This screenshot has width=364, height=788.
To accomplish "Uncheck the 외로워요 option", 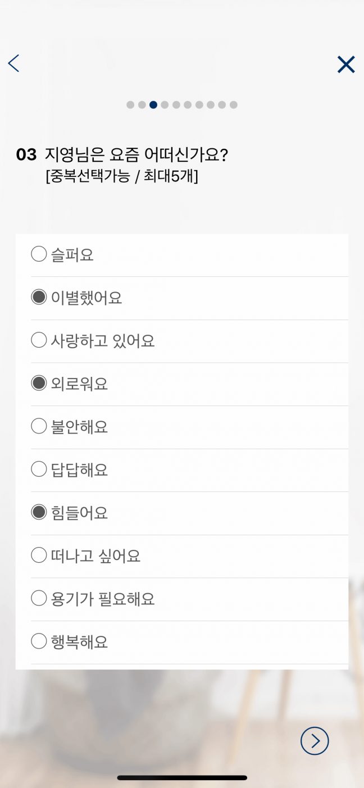I will tap(39, 384).
